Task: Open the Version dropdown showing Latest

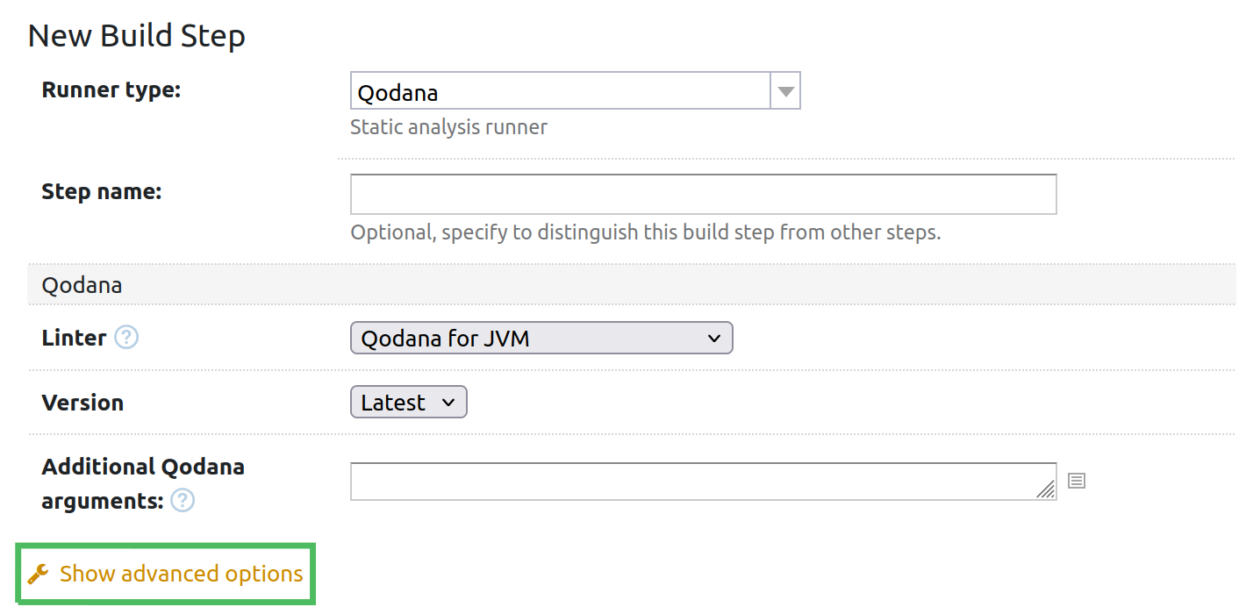Action: tap(408, 402)
